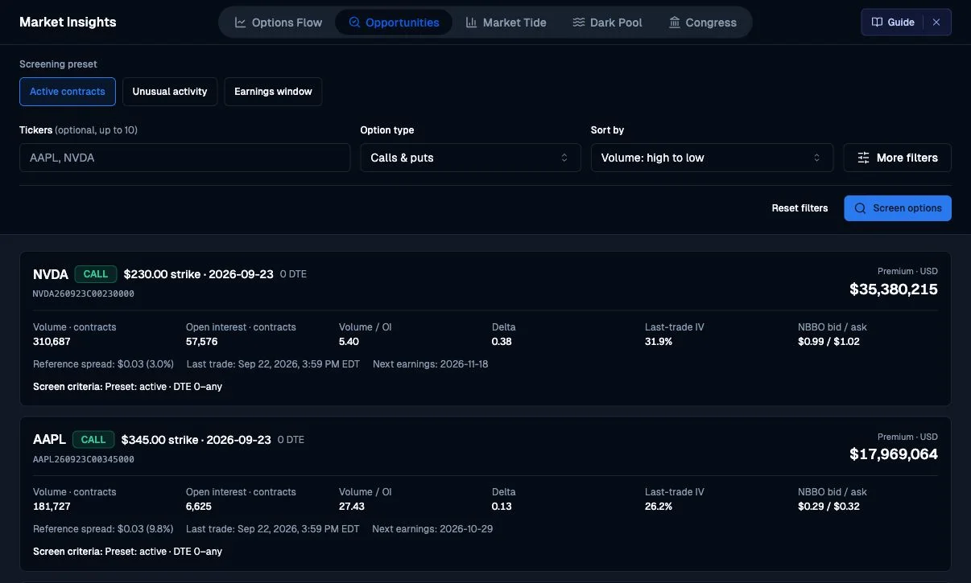Click last-trade IV 31.9%
The image size is (971, 583).
(x=659, y=341)
